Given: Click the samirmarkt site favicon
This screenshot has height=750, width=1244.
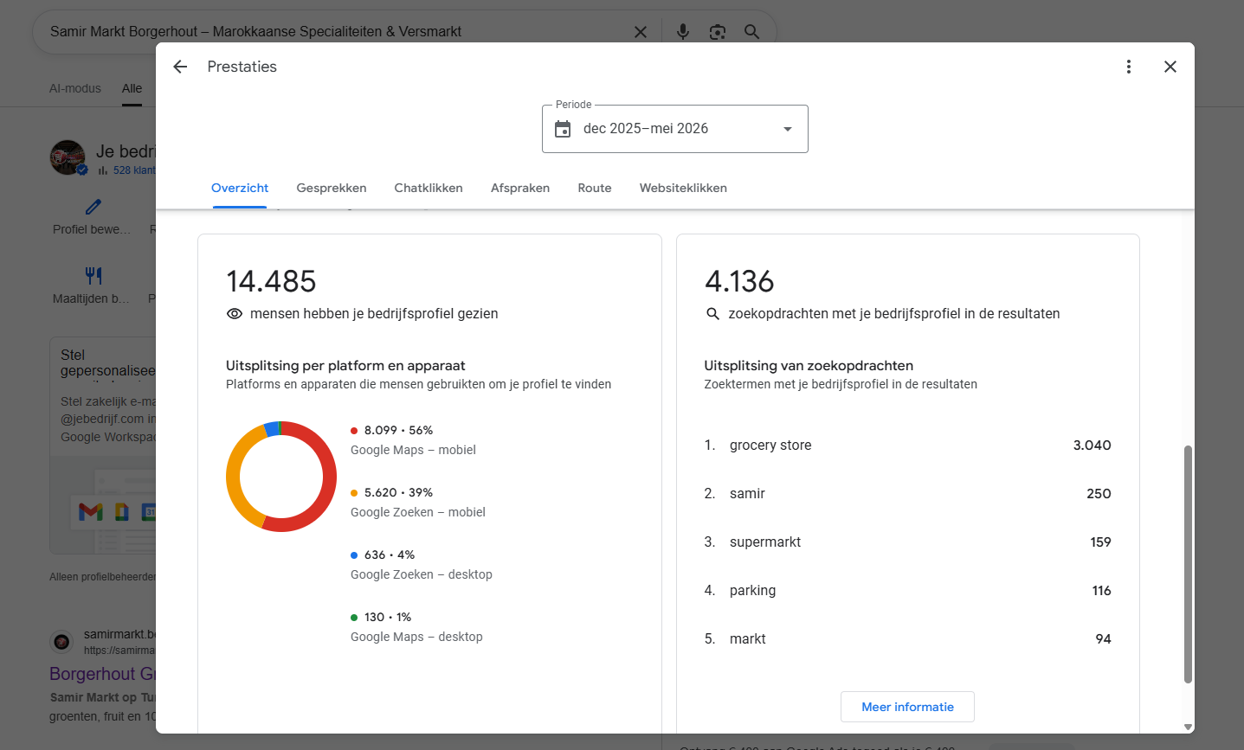Looking at the screenshot, I should 61,642.
